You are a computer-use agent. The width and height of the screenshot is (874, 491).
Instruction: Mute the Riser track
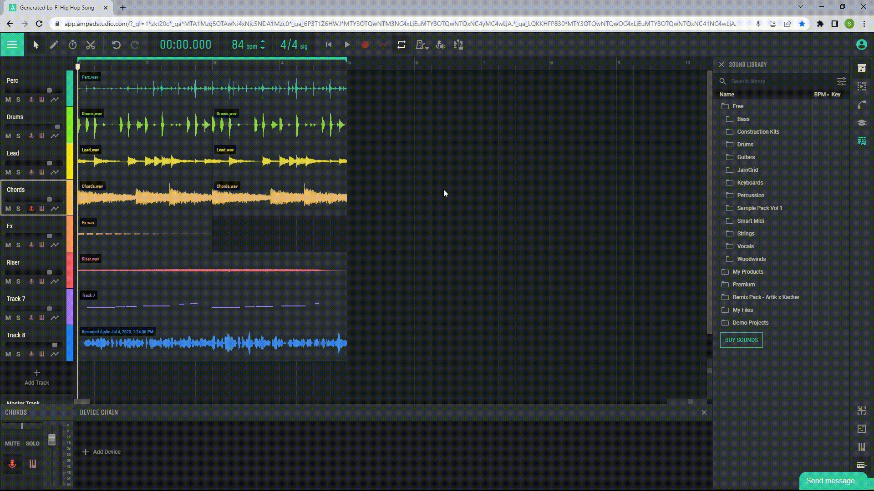click(x=8, y=281)
